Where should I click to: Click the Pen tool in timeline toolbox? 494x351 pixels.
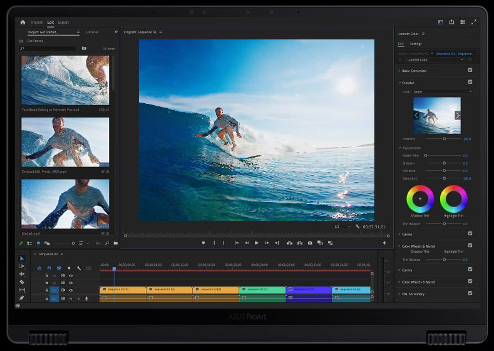click(22, 298)
